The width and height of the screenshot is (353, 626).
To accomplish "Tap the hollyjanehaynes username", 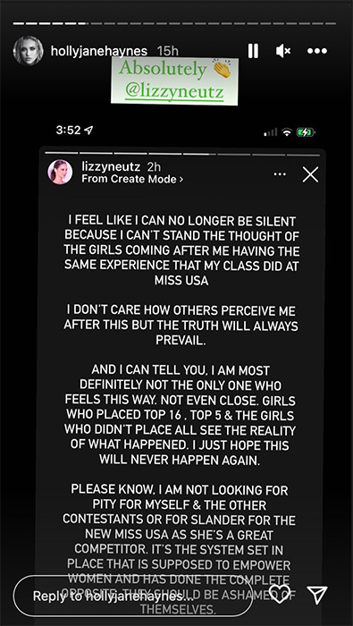I will click(x=99, y=51).
